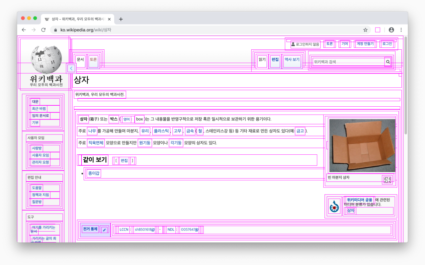Bookmark this page with the star icon
The height and width of the screenshot is (265, 425).
[x=365, y=30]
